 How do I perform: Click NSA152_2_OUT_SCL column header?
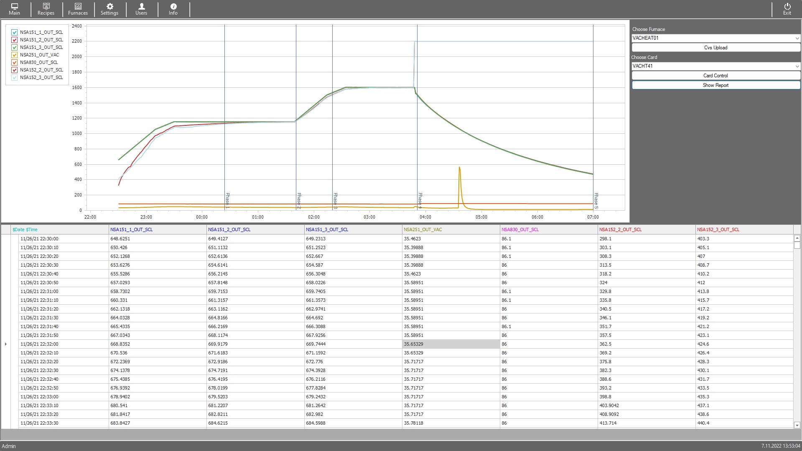click(647, 229)
